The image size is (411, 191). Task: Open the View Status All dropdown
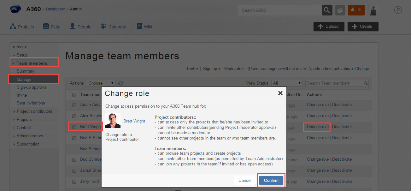click(x=286, y=83)
